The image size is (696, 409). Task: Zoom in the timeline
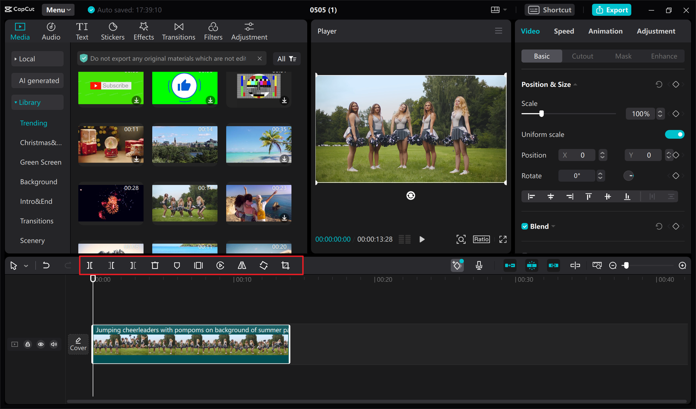coord(682,266)
